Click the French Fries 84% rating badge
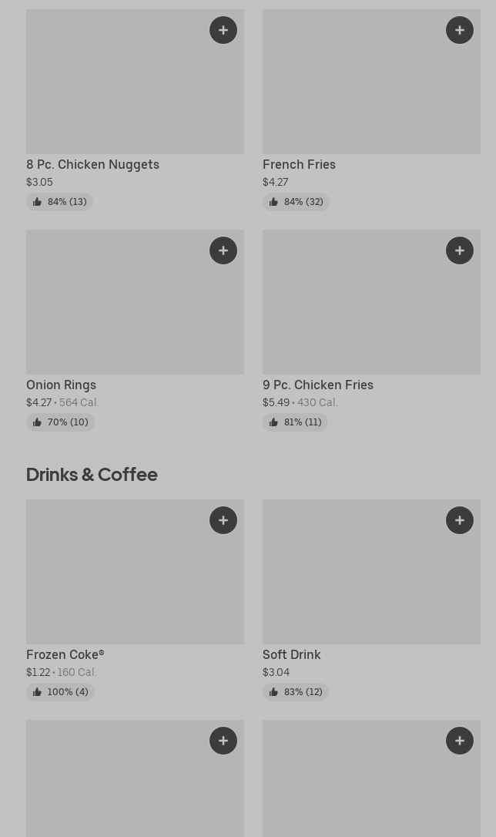 pyautogui.click(x=296, y=202)
